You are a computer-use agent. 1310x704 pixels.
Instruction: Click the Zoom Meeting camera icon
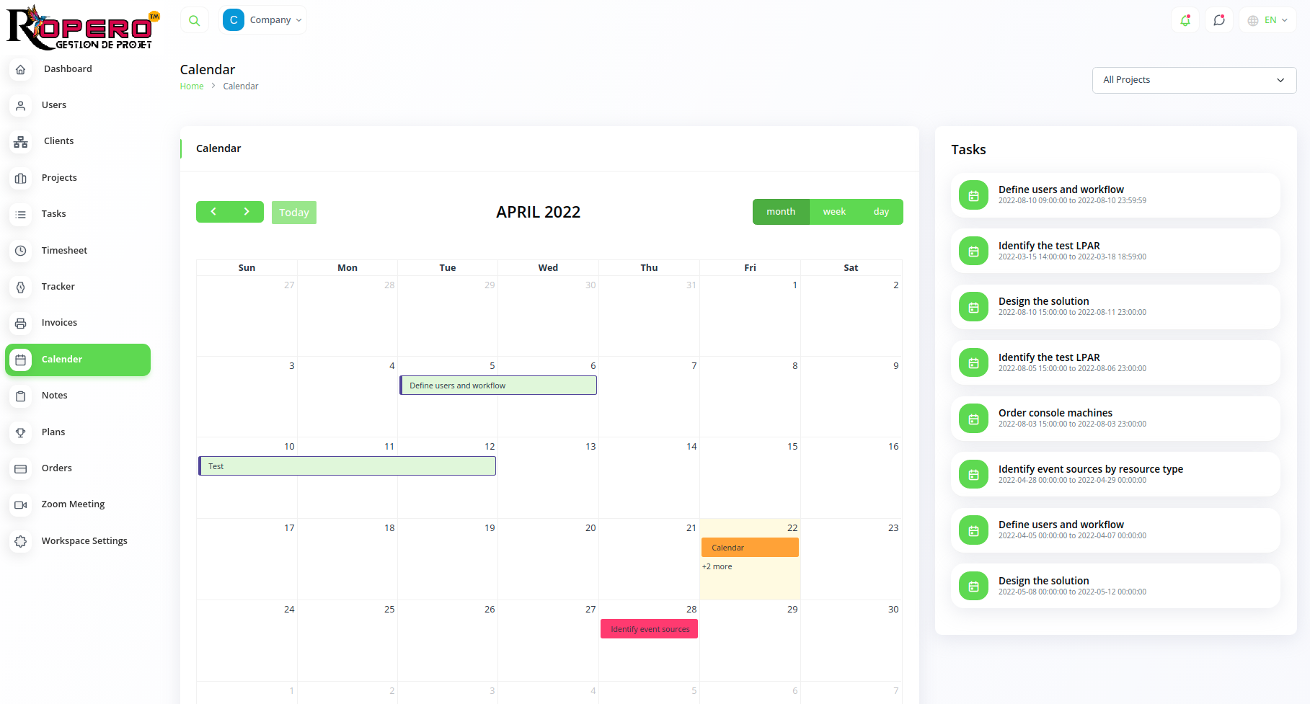tap(21, 504)
